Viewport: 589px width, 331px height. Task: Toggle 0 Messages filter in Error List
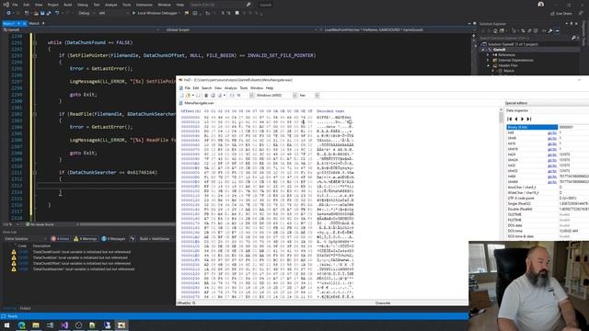pos(114,239)
